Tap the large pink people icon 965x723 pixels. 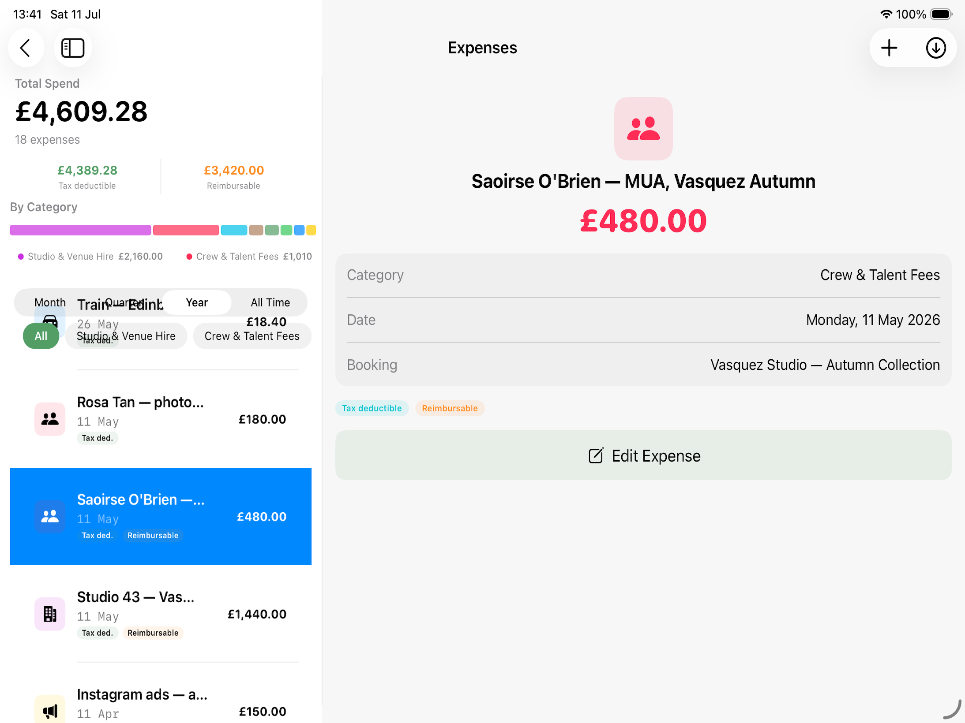coord(643,128)
